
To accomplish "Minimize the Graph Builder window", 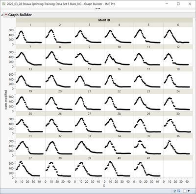I will pos(167,4).
